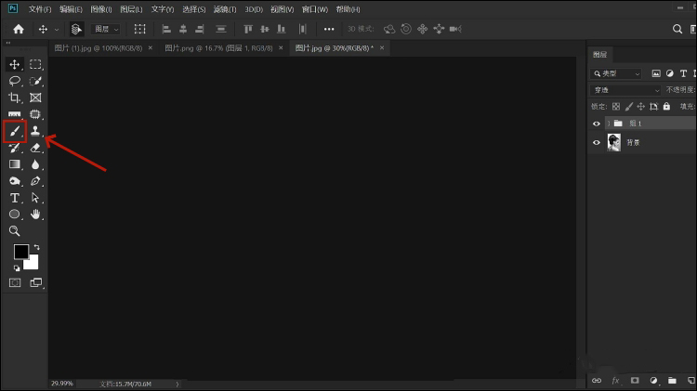Select the Dodge tool
The height and width of the screenshot is (391, 697).
pyautogui.click(x=14, y=181)
